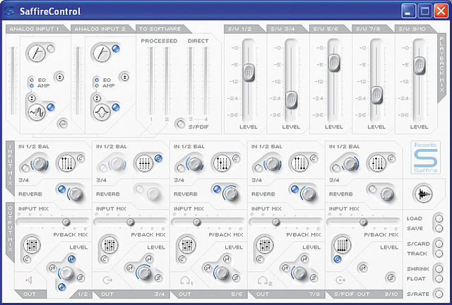Click the C LED in the second input mix column
The height and width of the screenshot is (305, 452).
point(158,158)
